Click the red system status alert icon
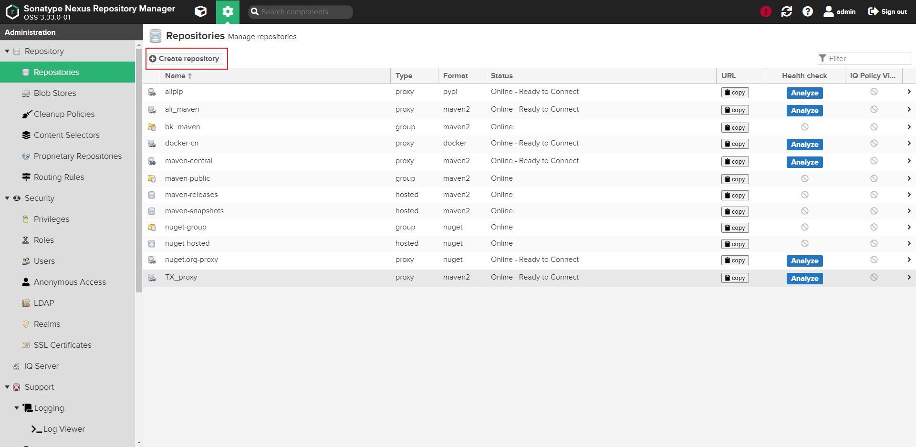The width and height of the screenshot is (916, 447). (x=766, y=11)
